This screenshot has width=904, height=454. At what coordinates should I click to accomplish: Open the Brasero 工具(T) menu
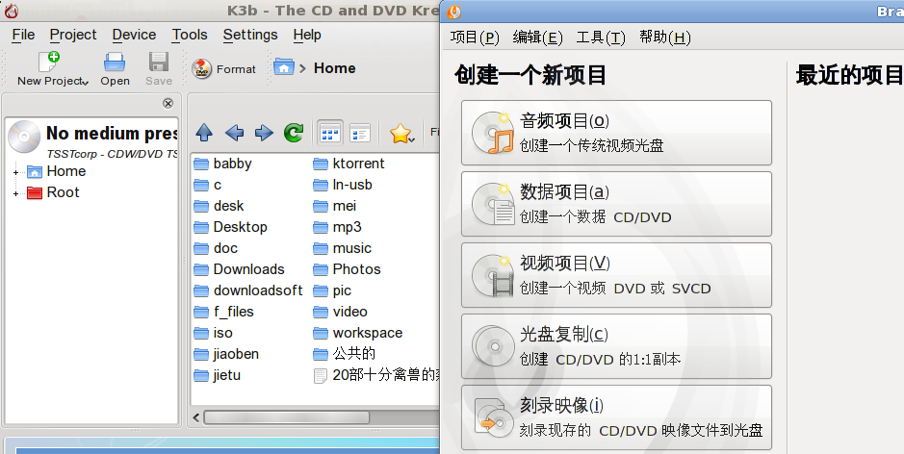(601, 38)
